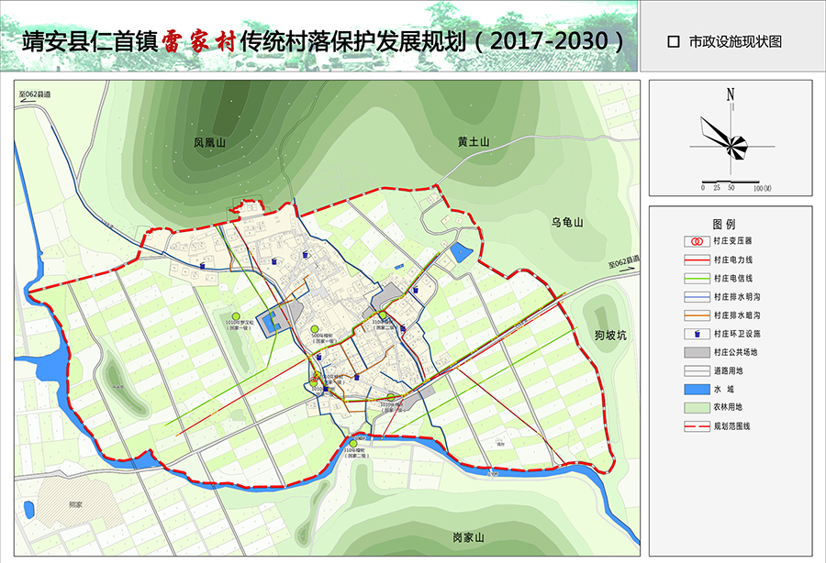Click the green tree marker next to the northeast grey square
The height and width of the screenshot is (563, 826).
pos(383,315)
